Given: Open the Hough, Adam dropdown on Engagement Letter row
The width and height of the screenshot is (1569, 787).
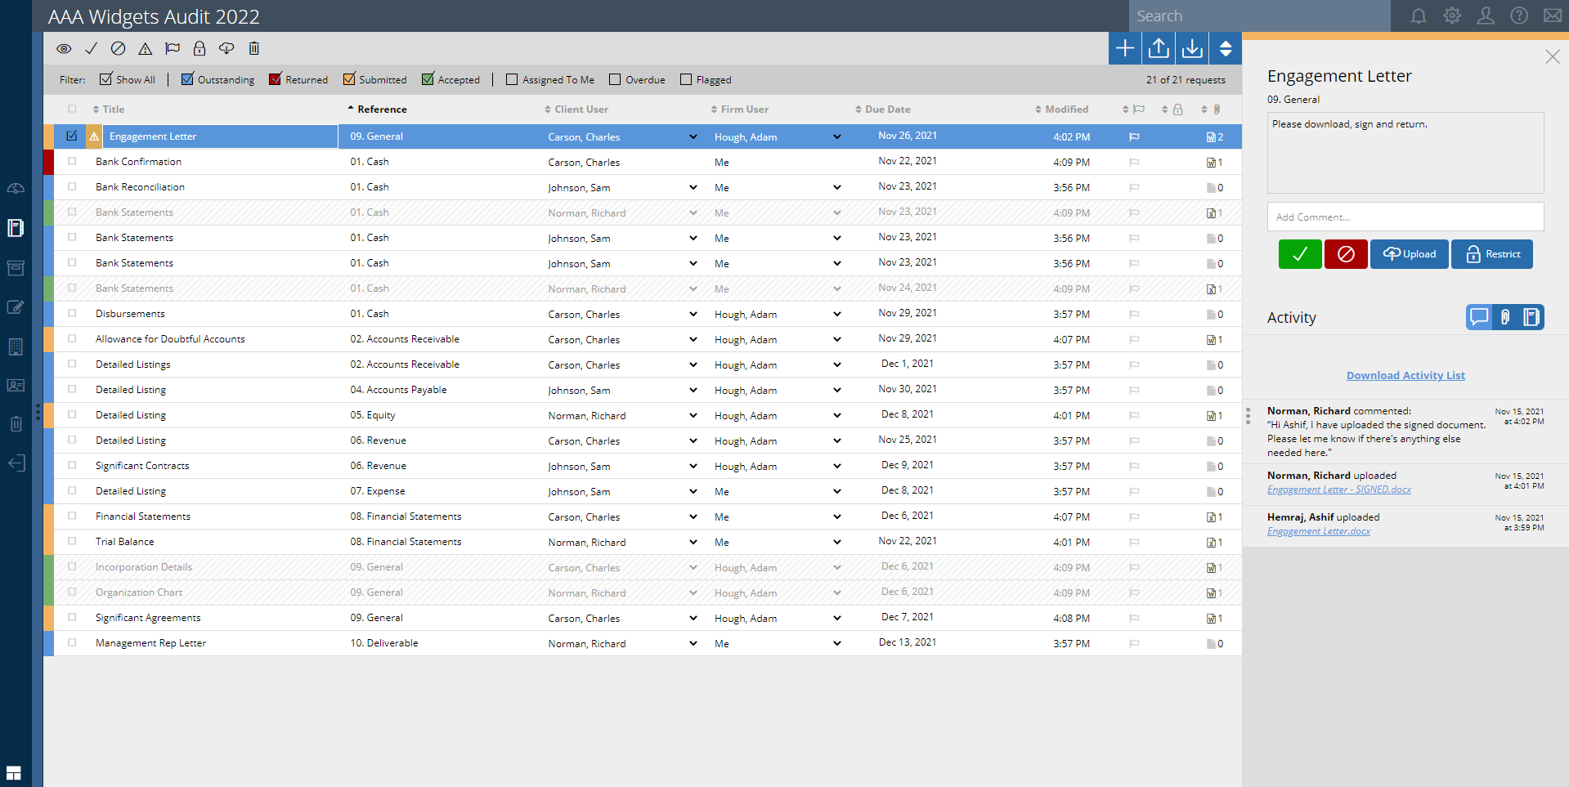Looking at the screenshot, I should click(x=836, y=136).
